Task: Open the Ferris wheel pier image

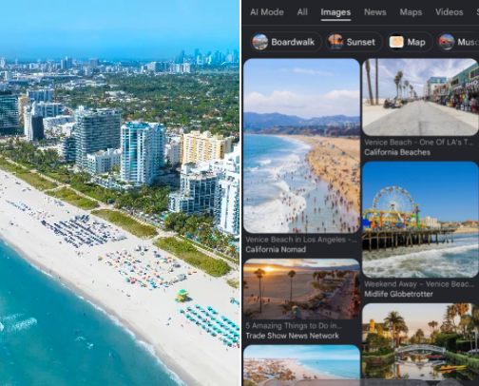Action: pos(420,220)
